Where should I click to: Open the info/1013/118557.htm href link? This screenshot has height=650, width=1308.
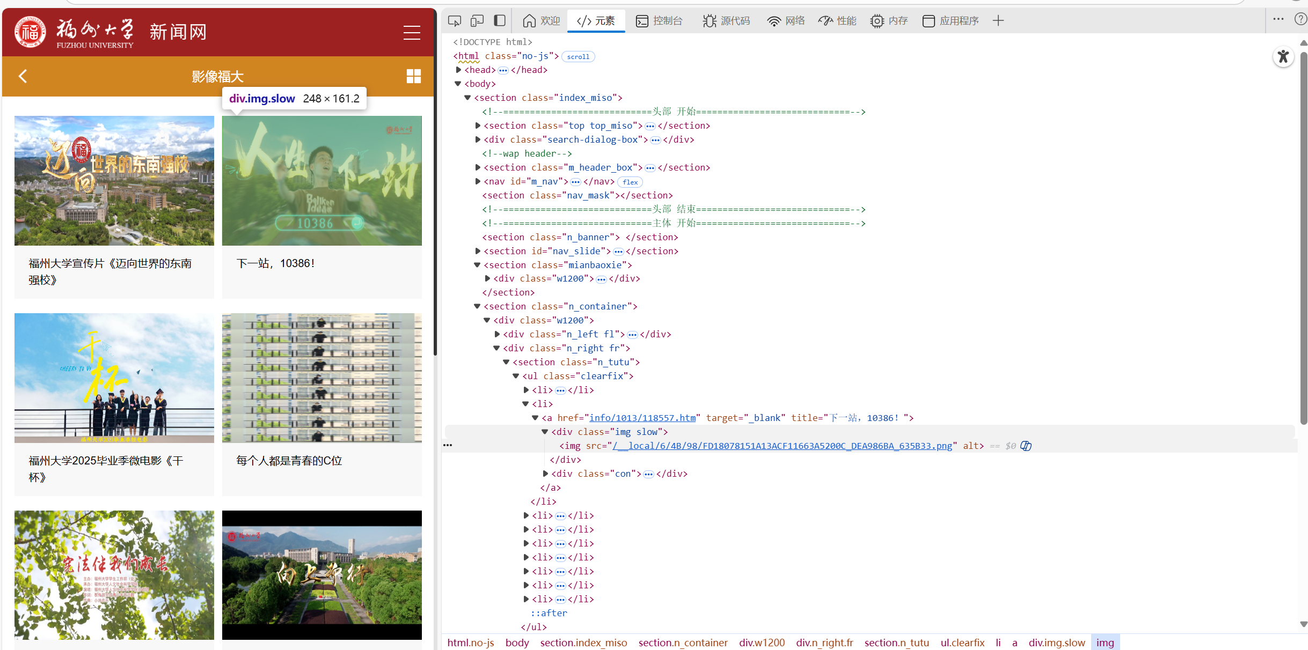(642, 418)
